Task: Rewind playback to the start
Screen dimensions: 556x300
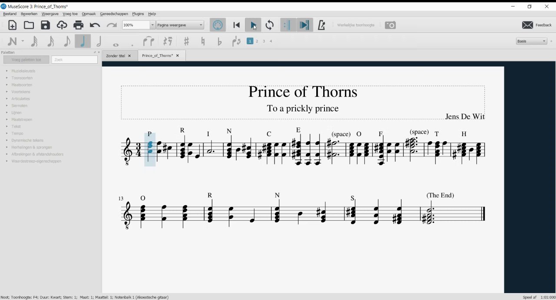Action: 236,25
